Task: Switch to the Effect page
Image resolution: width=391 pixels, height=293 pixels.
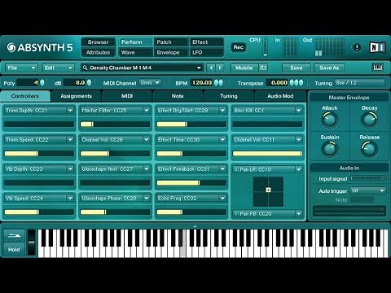Action: (x=206, y=42)
